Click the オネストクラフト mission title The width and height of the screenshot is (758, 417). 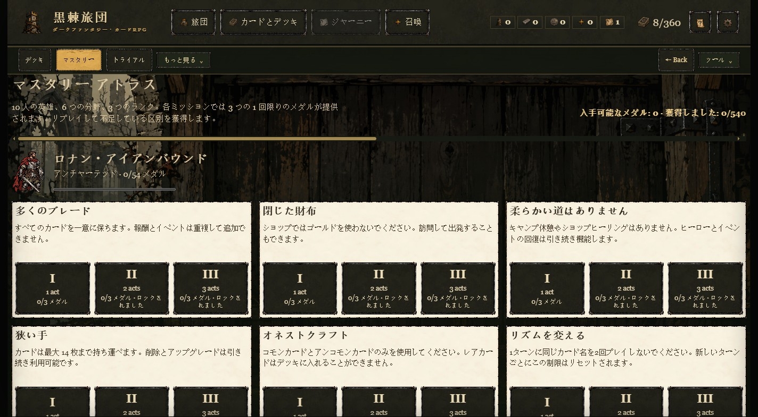point(306,335)
